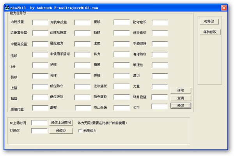Select the 弹跳 input box

(122, 76)
